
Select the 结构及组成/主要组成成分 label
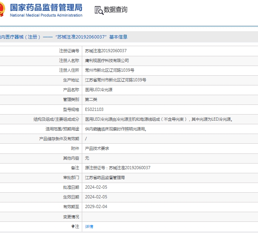(56, 119)
